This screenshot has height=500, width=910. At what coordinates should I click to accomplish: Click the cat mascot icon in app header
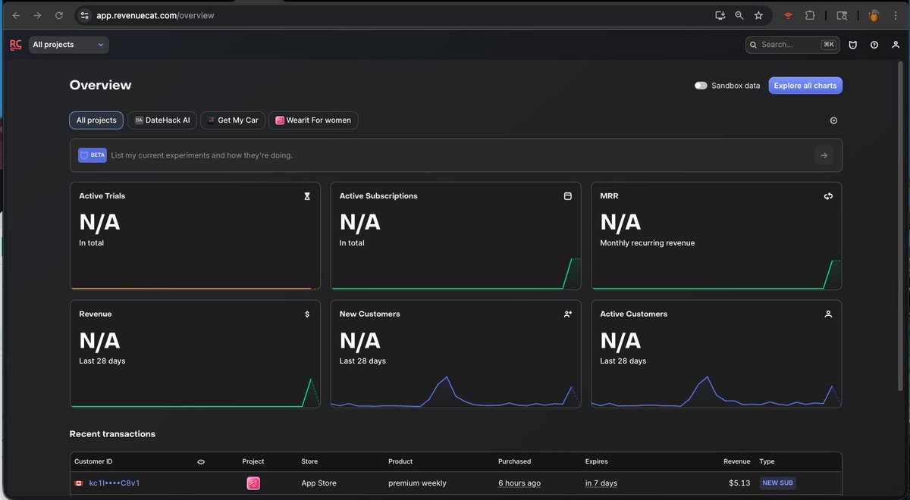852,45
